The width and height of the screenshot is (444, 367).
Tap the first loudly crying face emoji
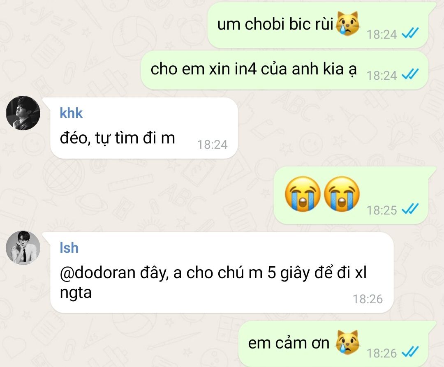pyautogui.click(x=303, y=194)
